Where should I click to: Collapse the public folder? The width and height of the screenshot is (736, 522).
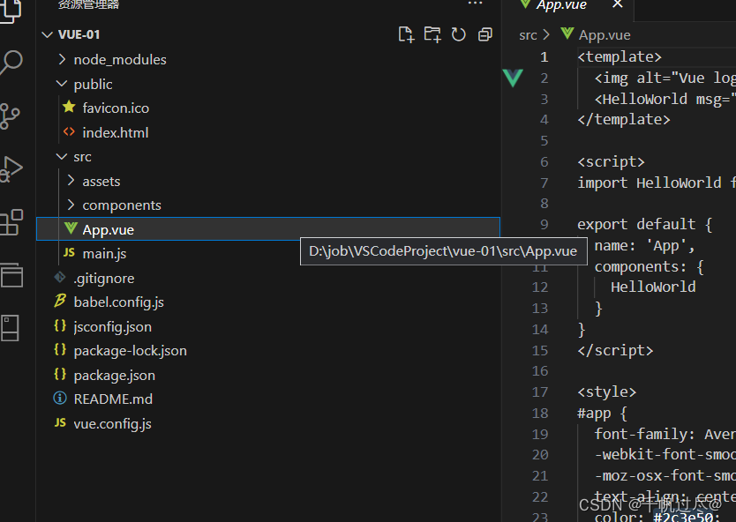[x=93, y=85]
